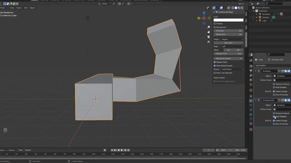291x163 pixels.
Task: Toggle Multi Modifier in first Armature modifier
Action: click(x=274, y=87)
